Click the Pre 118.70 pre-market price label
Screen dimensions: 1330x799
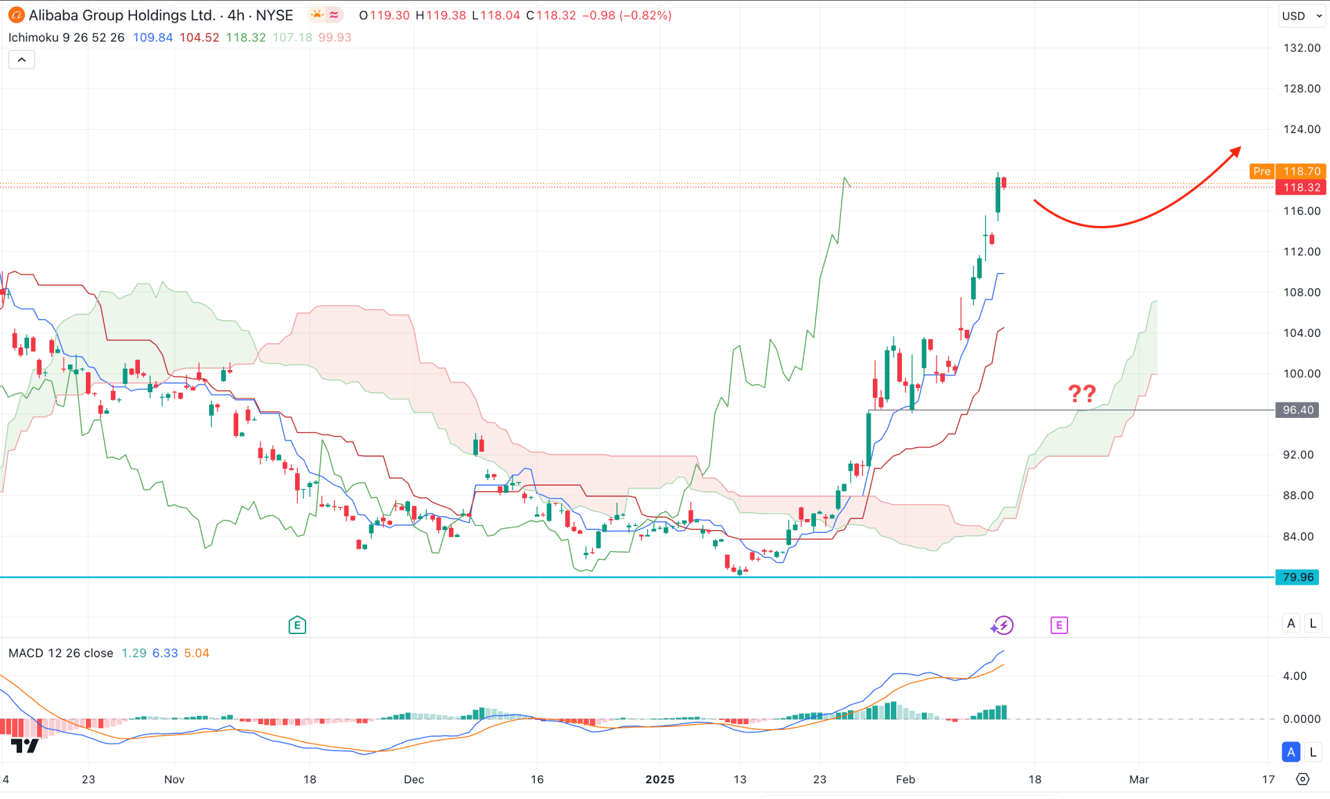coord(1288,171)
